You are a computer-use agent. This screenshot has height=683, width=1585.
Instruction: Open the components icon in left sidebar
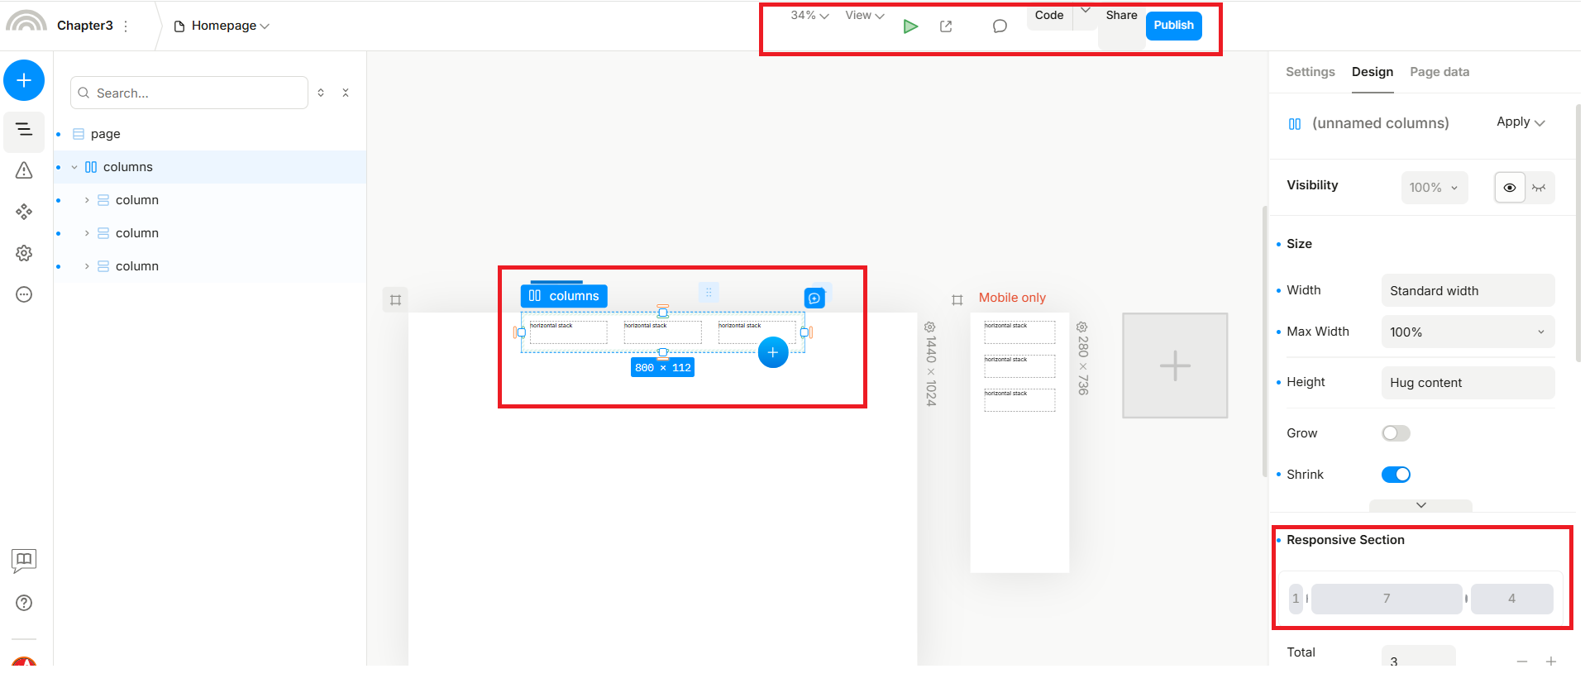pyautogui.click(x=24, y=212)
